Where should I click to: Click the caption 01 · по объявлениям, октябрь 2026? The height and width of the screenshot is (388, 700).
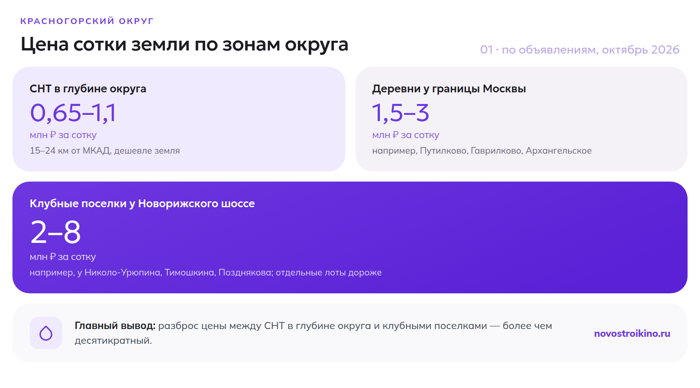click(x=579, y=50)
